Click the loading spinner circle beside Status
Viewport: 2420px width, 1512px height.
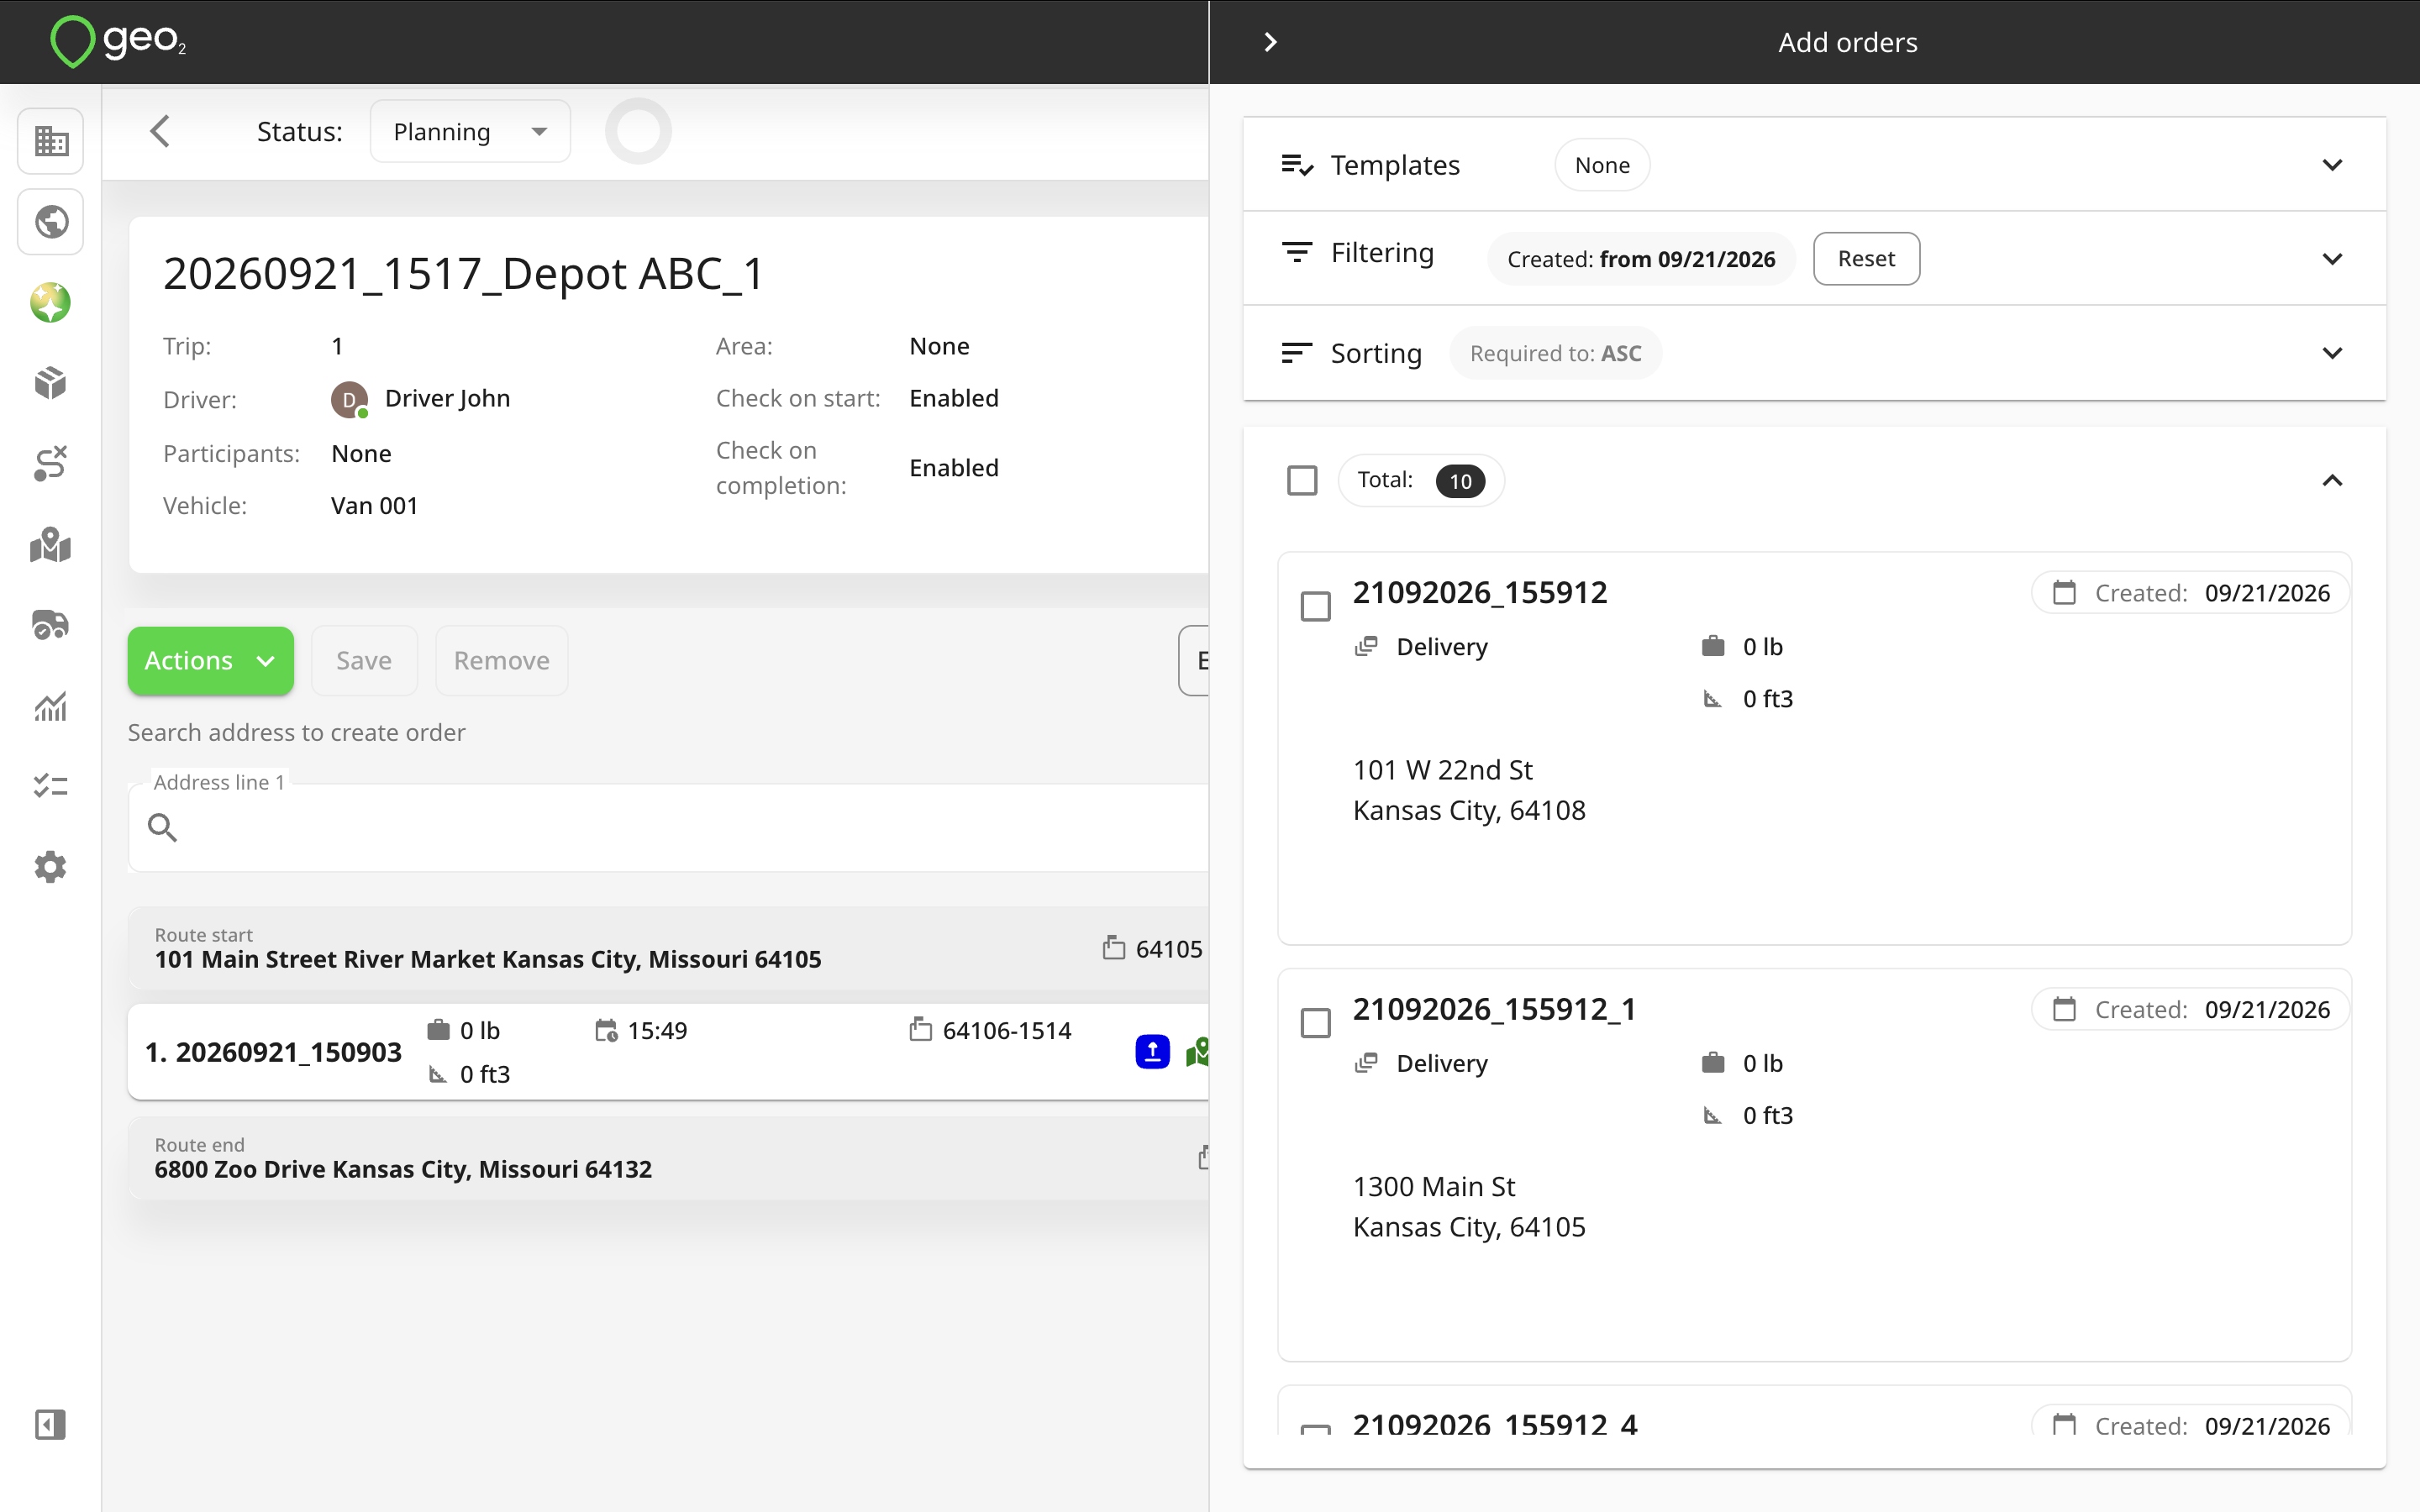(638, 131)
